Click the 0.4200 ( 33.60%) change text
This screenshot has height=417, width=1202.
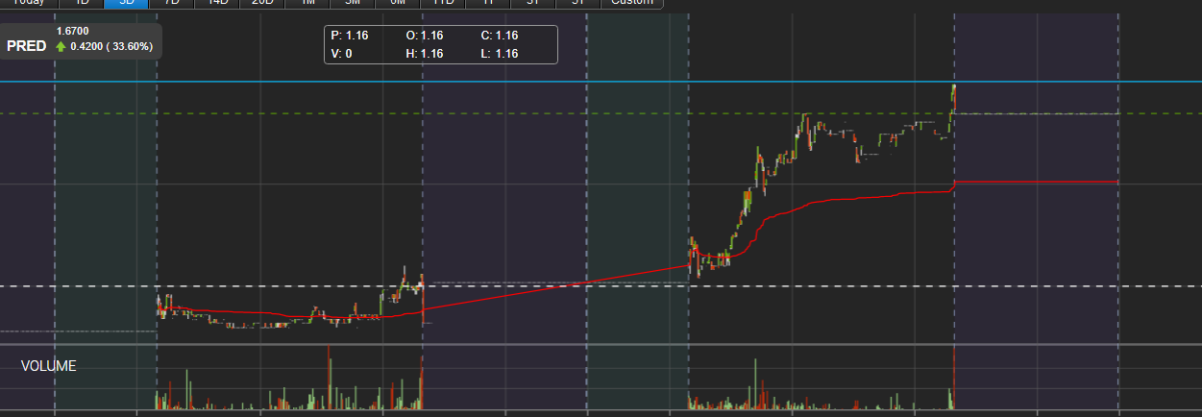[x=112, y=46]
